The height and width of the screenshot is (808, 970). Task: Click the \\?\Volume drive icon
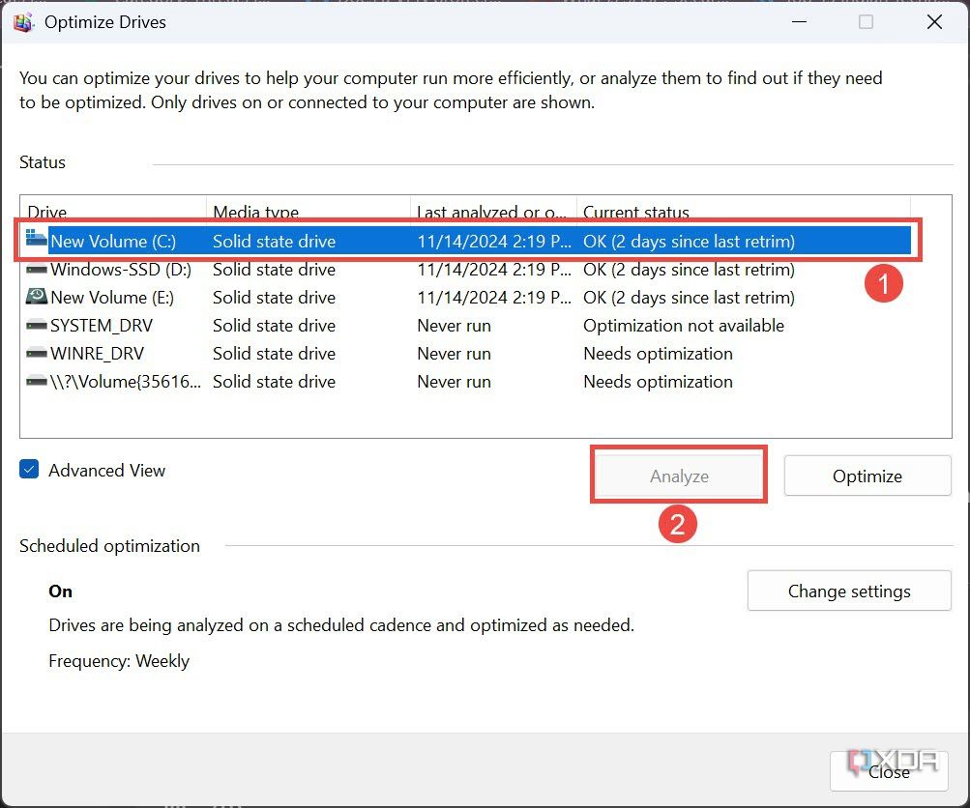tap(37, 382)
